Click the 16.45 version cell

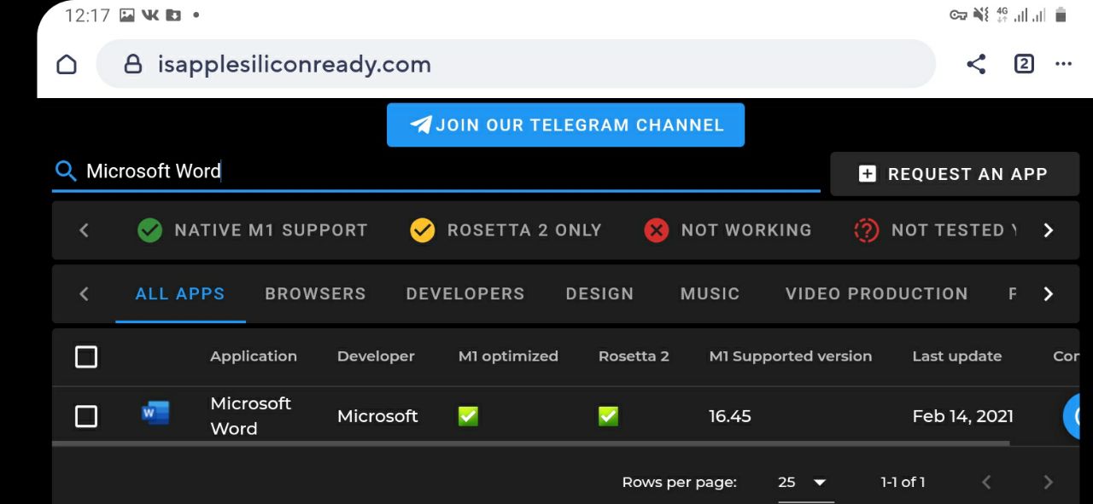coord(730,416)
